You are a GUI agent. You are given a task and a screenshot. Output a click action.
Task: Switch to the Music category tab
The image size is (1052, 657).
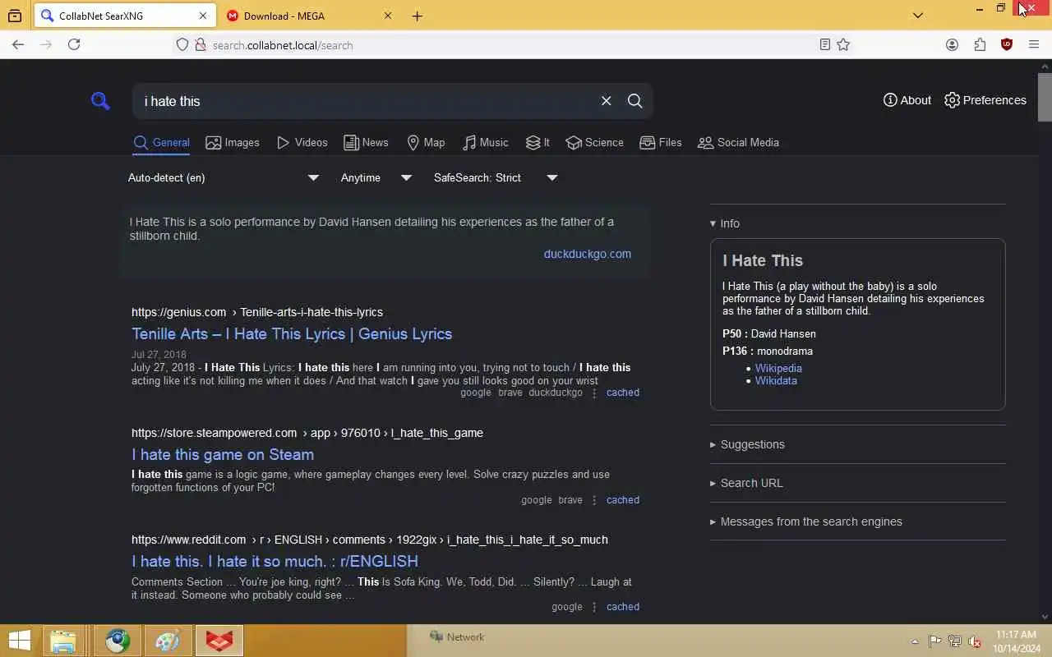[485, 142]
